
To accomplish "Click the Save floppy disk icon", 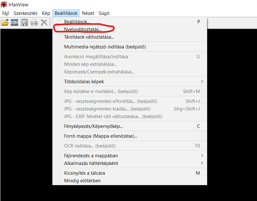I will pyautogui.click(x=24, y=22).
